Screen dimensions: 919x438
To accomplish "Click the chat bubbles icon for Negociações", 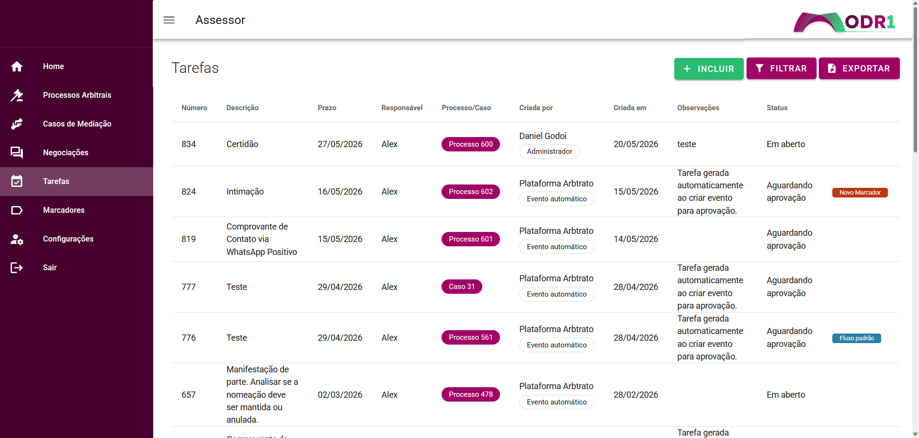I will pos(17,152).
